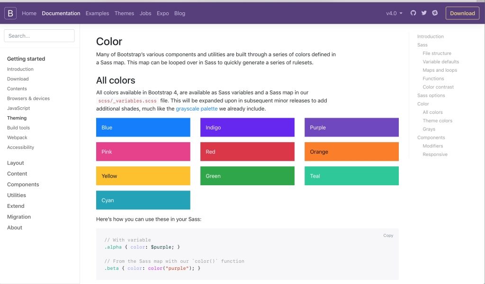Open Jobs in top navigation
The height and width of the screenshot is (284, 485).
tap(145, 13)
